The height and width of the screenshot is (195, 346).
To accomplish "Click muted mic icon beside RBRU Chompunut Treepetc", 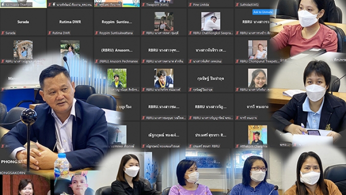I will pos(237,61).
